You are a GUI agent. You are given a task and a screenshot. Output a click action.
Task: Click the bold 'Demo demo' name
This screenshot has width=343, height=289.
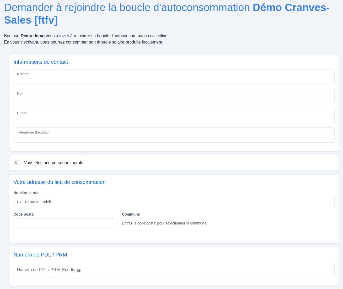pos(33,36)
